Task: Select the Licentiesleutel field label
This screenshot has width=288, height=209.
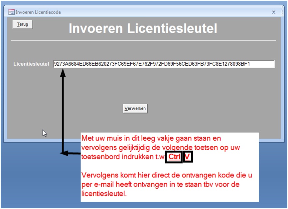Action: click(x=31, y=64)
